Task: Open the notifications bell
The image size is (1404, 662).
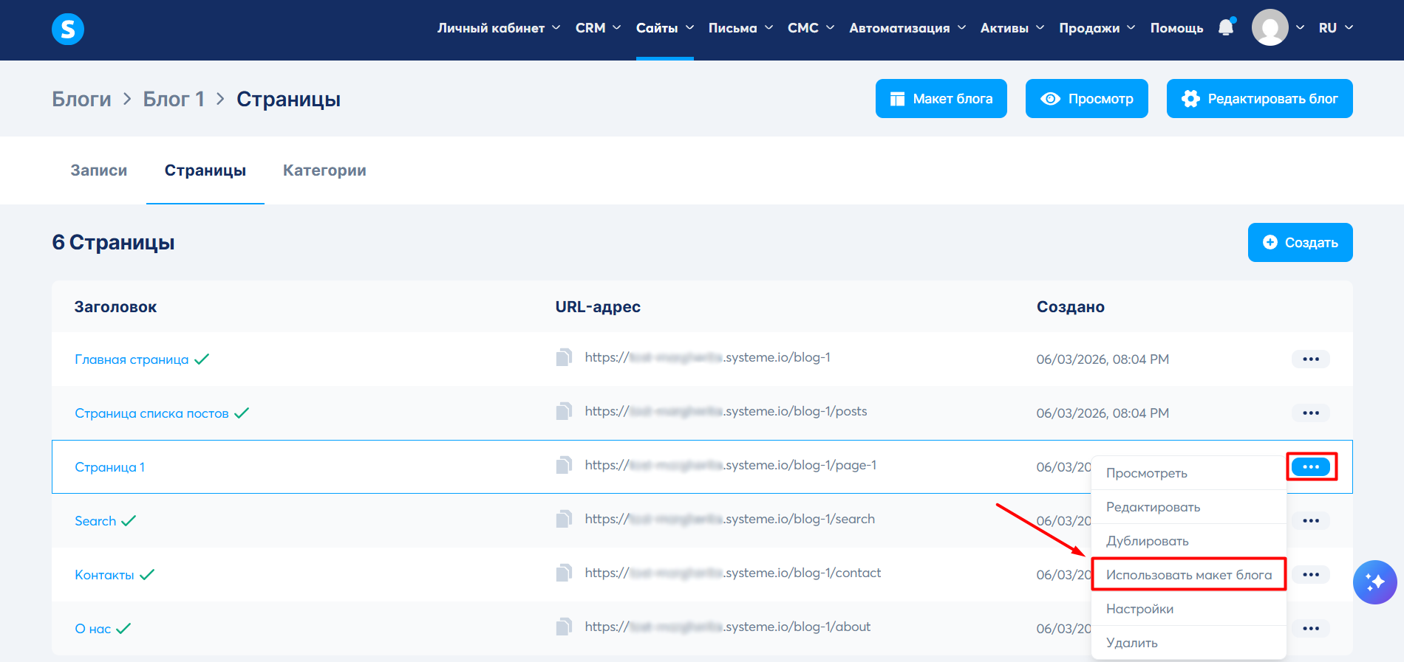Action: [x=1226, y=27]
